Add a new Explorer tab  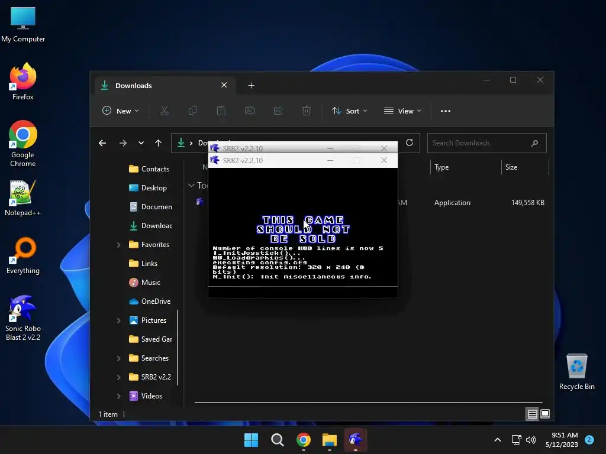251,85
